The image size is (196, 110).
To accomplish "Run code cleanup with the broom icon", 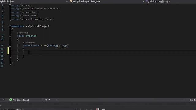I will point(46,100).
